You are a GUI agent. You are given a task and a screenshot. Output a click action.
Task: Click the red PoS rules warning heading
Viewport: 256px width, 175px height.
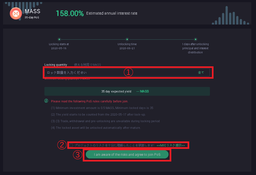click(x=89, y=101)
